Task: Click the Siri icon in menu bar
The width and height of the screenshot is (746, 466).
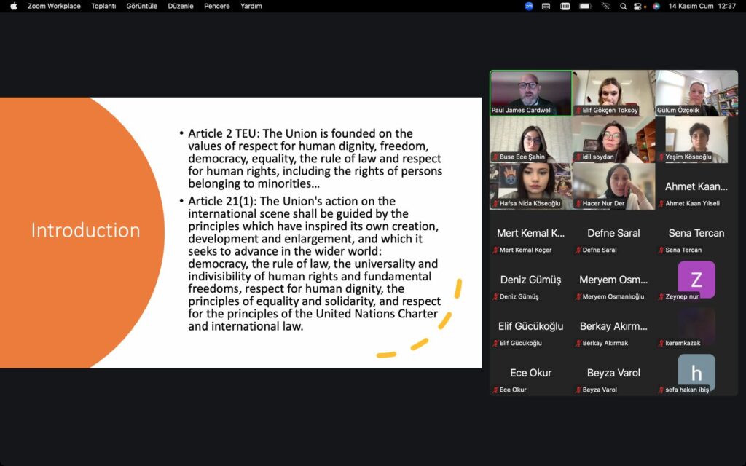Action: [656, 6]
